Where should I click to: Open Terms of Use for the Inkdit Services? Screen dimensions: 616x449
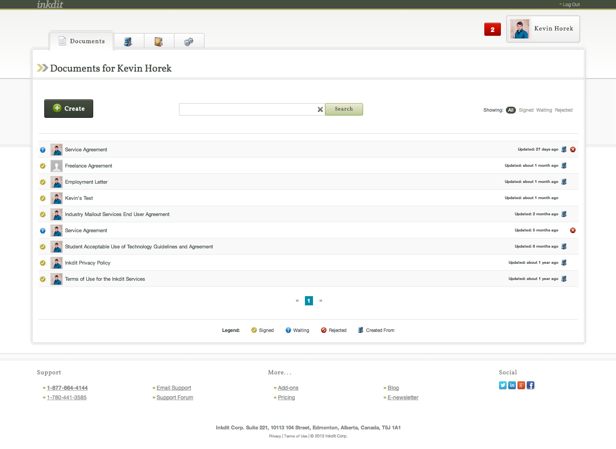(x=105, y=279)
